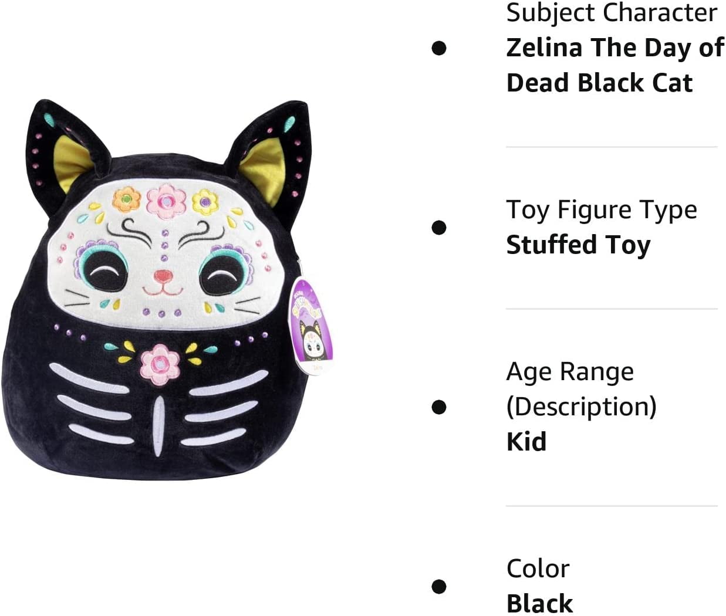Viewport: 726px width, 616px height.
Task: Click the 'Age Range (Description)' label
Action: [x=582, y=389]
